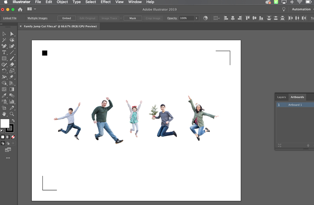The height and width of the screenshot is (205, 314).
Task: Click the white Fill color box
Action: tap(5, 123)
